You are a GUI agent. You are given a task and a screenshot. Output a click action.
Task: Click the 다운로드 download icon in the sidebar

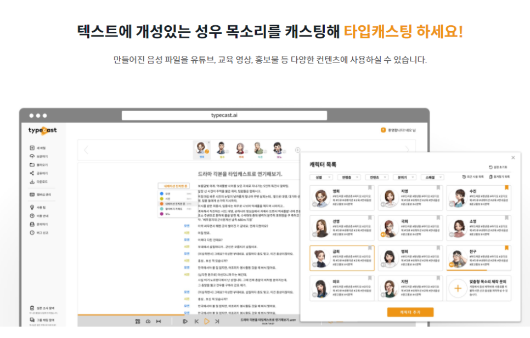pyautogui.click(x=32, y=181)
